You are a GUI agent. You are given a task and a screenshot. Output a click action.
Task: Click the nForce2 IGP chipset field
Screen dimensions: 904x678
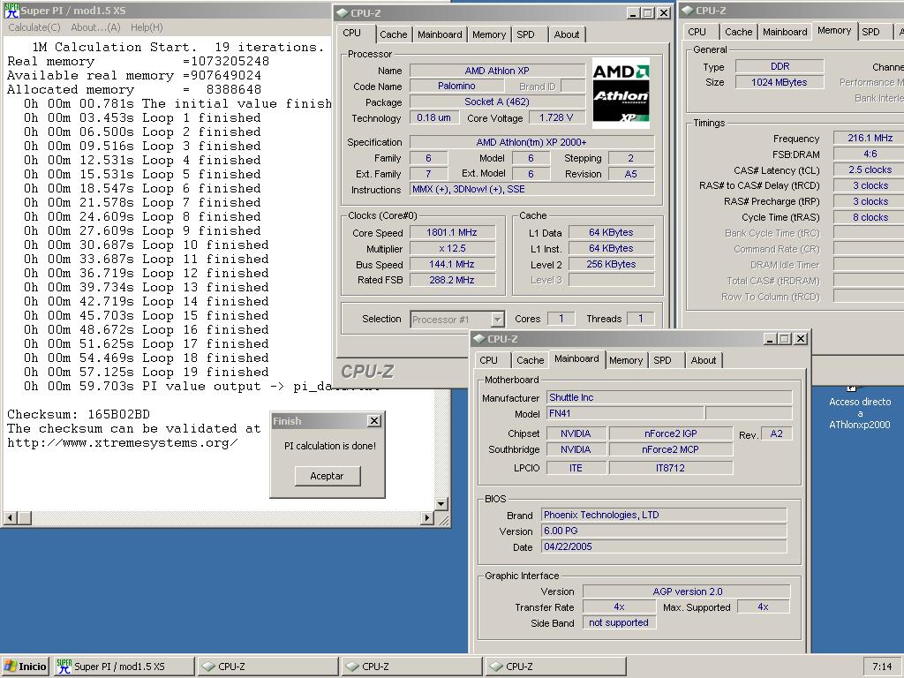671,433
